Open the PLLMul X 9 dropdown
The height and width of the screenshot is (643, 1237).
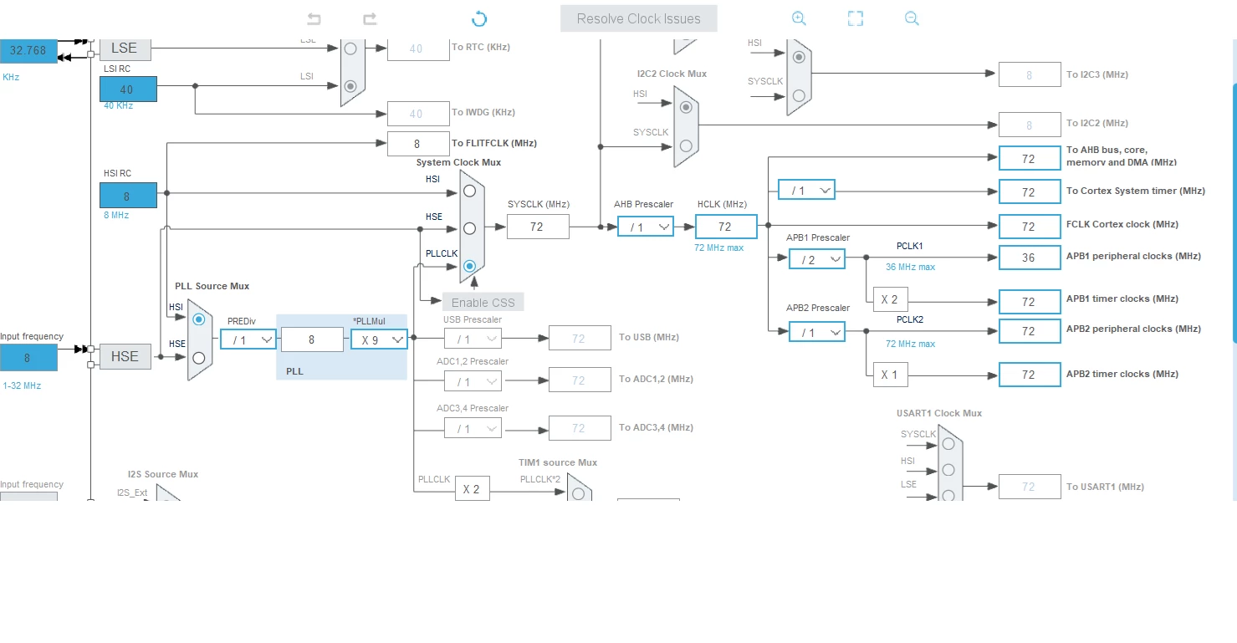coord(379,339)
